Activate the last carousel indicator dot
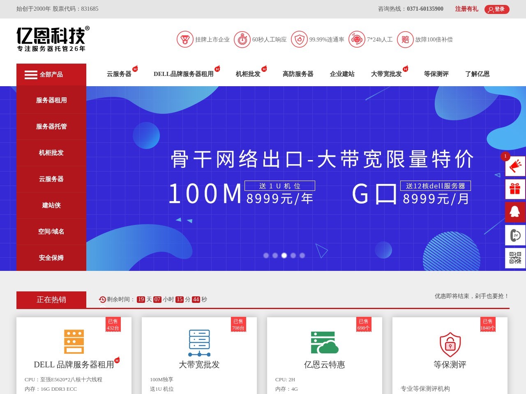Screen dimensions: 526x394 [x=302, y=255]
